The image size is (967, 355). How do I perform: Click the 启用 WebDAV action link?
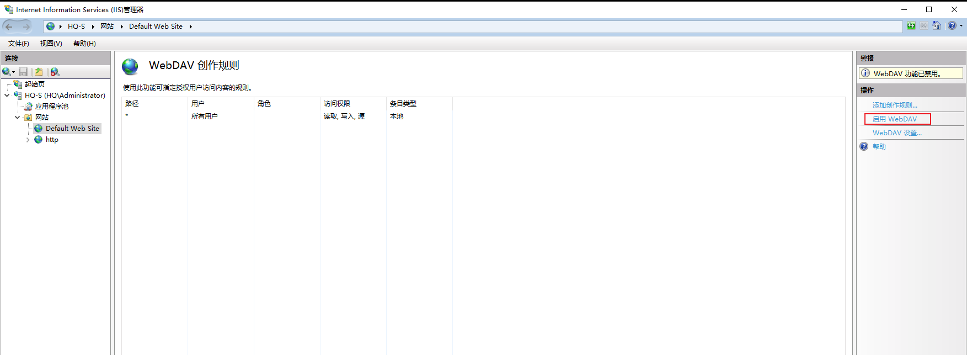pos(895,119)
